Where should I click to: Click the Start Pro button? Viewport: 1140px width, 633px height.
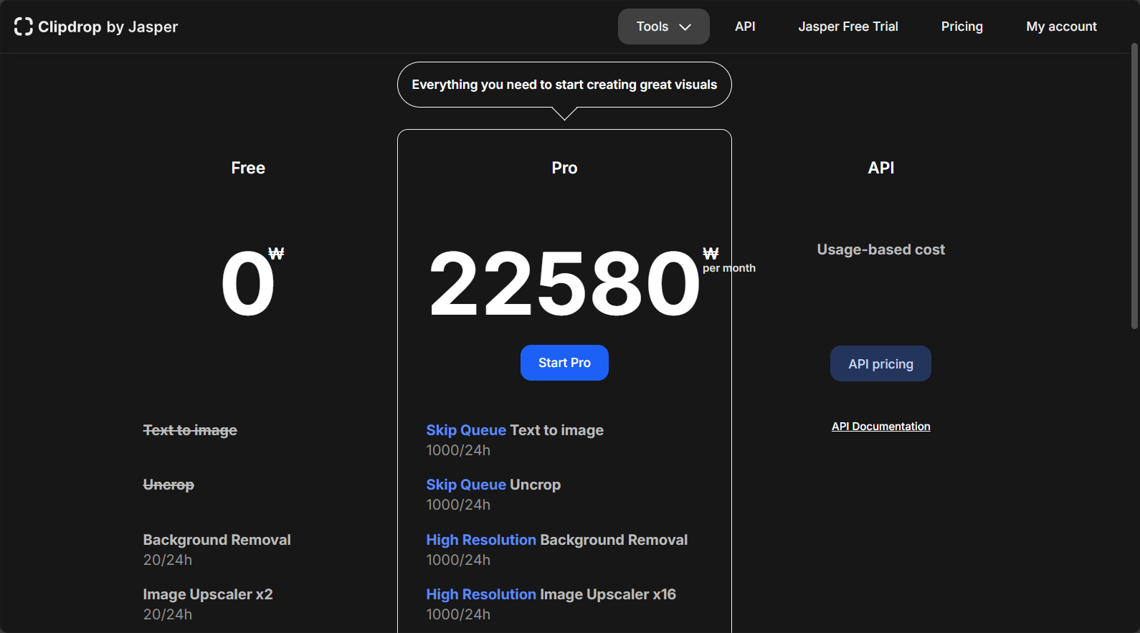(564, 363)
